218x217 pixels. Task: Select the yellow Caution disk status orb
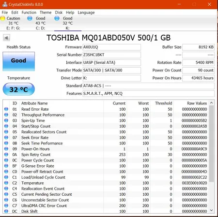point(2,18)
